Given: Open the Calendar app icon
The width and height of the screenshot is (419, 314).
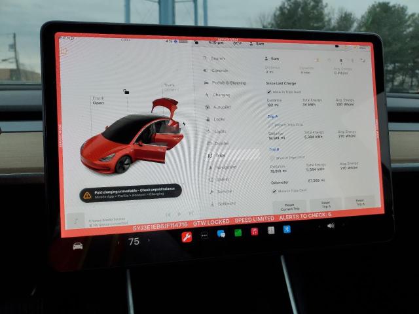Looking at the screenshot, I should tap(271, 230).
